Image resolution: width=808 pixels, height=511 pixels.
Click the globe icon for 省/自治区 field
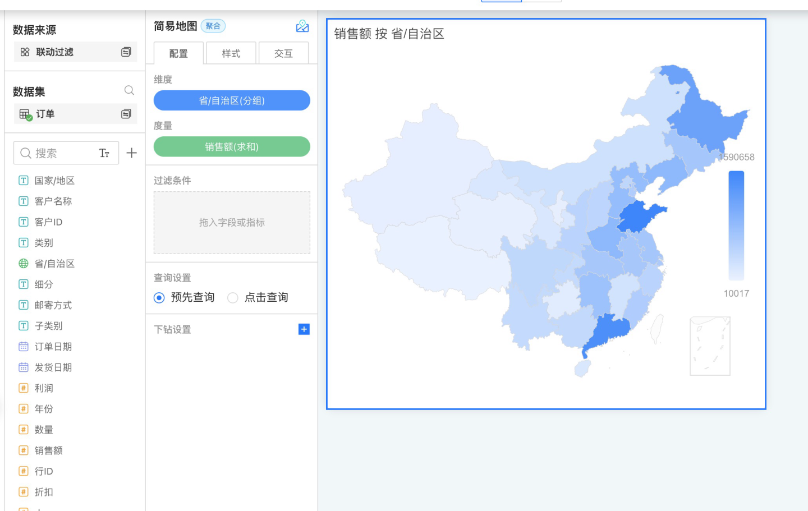pyautogui.click(x=24, y=264)
